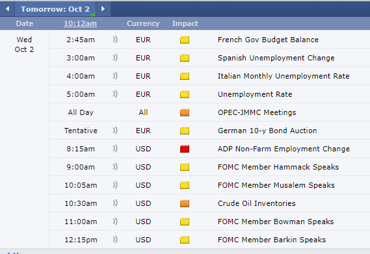Click sound alert icon for 2:45am event

[x=115, y=40]
